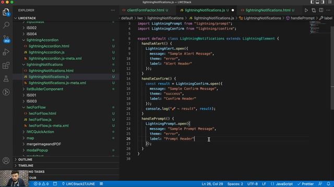Screen dimensions: 334x187
Task: Open the Salesforce Org Browser icon
Action: (6, 92)
